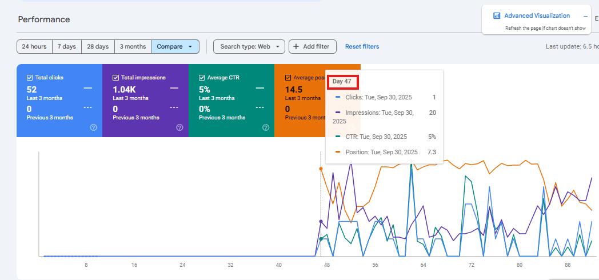Select the 3 months date range

click(133, 46)
